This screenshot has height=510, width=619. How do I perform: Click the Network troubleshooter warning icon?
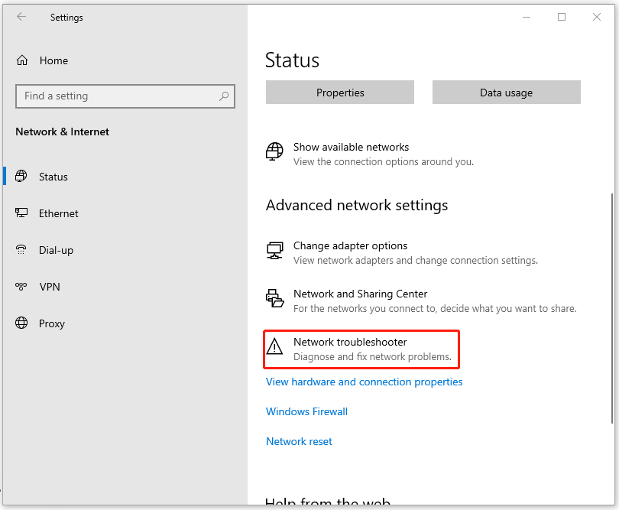pos(274,348)
